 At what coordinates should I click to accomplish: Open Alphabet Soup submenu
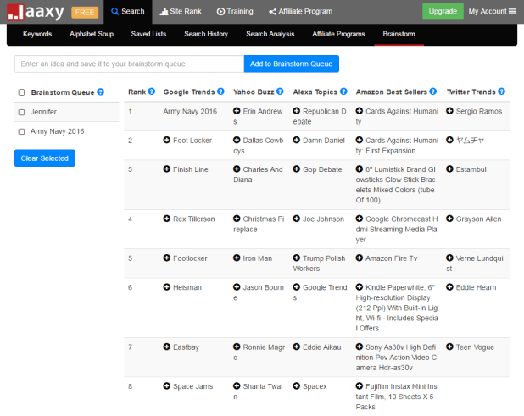[92, 34]
